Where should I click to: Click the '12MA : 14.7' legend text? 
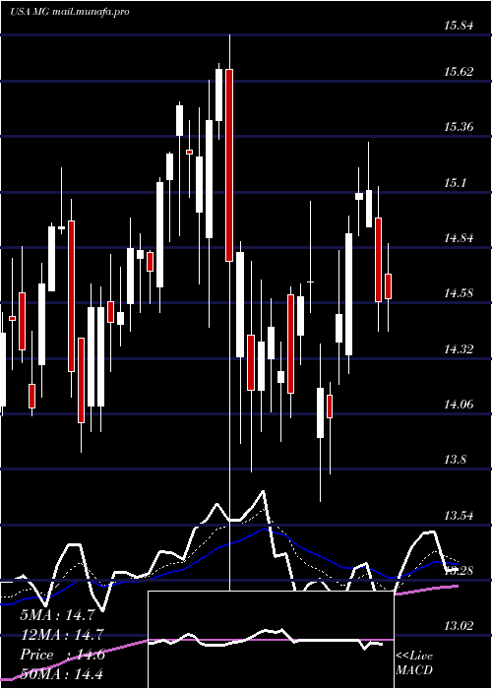61,635
